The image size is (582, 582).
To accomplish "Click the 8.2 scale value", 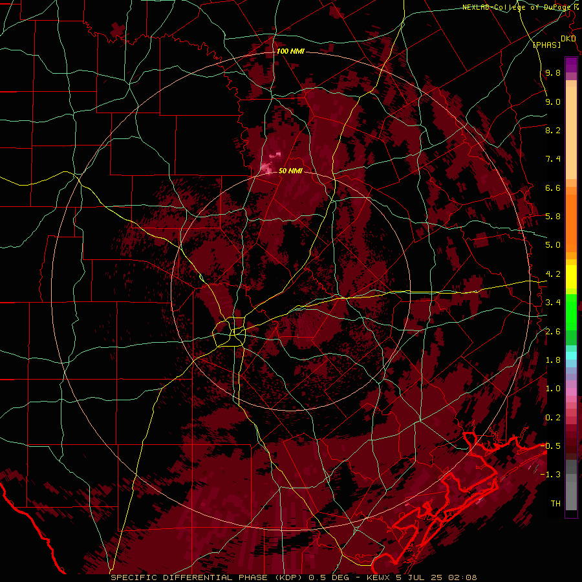I will (553, 130).
